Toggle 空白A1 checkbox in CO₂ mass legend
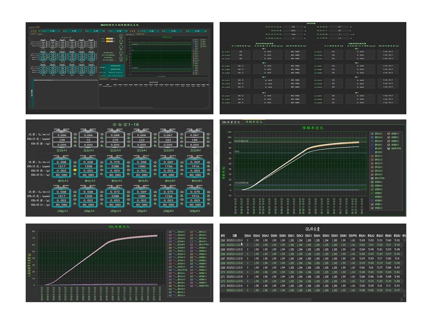Image resolution: width=432 pixels, height=324 pixels. 170,232
